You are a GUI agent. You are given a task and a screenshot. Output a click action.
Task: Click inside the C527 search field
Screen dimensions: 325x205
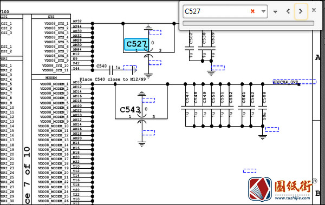(216, 11)
